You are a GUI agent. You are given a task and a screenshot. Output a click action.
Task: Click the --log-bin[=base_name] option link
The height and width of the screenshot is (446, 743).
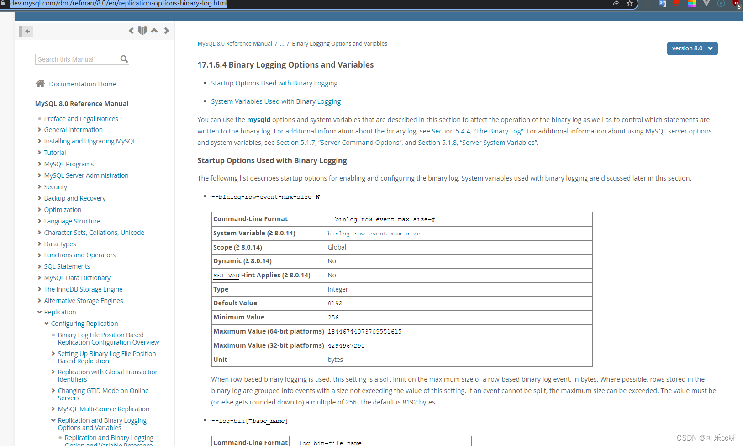(x=249, y=421)
